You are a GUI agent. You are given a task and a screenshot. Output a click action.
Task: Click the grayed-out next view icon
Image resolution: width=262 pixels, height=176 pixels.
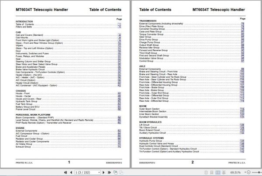point(121,173)
